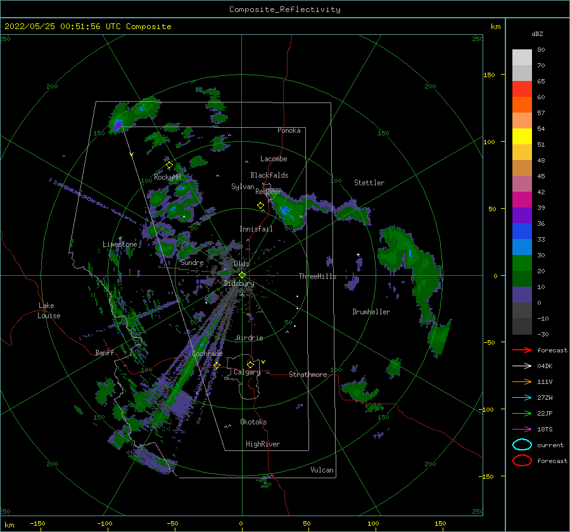Click the green 22JP arrow icon
The height and width of the screenshot is (532, 570).
[x=522, y=413]
